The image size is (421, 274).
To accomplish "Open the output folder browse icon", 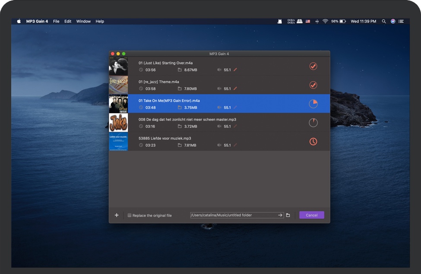I will [288, 215].
